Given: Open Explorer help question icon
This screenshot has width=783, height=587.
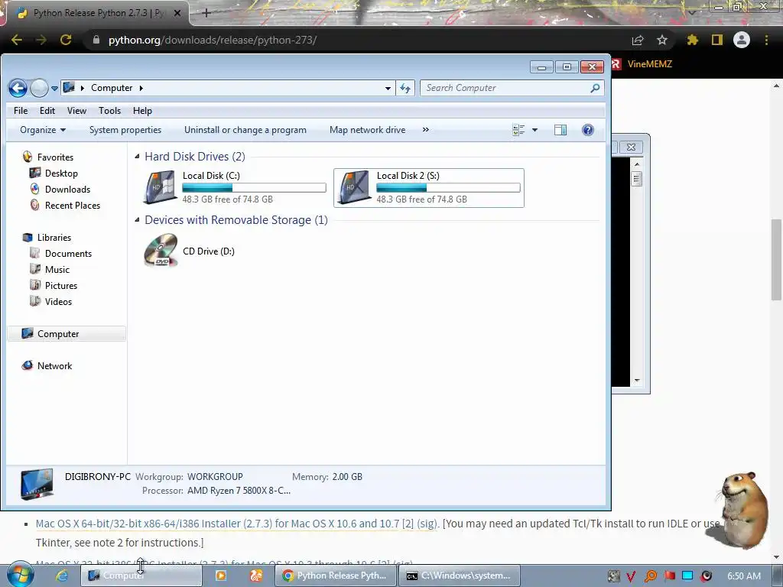Looking at the screenshot, I should pyautogui.click(x=588, y=130).
